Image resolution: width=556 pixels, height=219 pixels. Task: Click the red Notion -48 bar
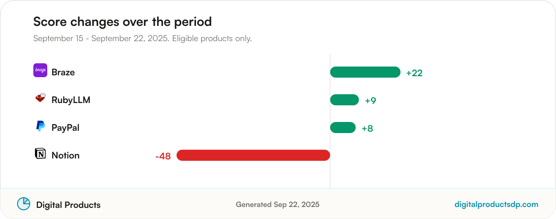(253, 155)
